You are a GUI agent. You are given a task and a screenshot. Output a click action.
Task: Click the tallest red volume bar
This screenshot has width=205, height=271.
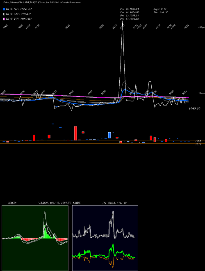75,133
